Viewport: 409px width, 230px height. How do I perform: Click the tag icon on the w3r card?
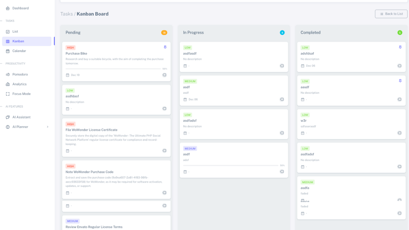point(399,133)
